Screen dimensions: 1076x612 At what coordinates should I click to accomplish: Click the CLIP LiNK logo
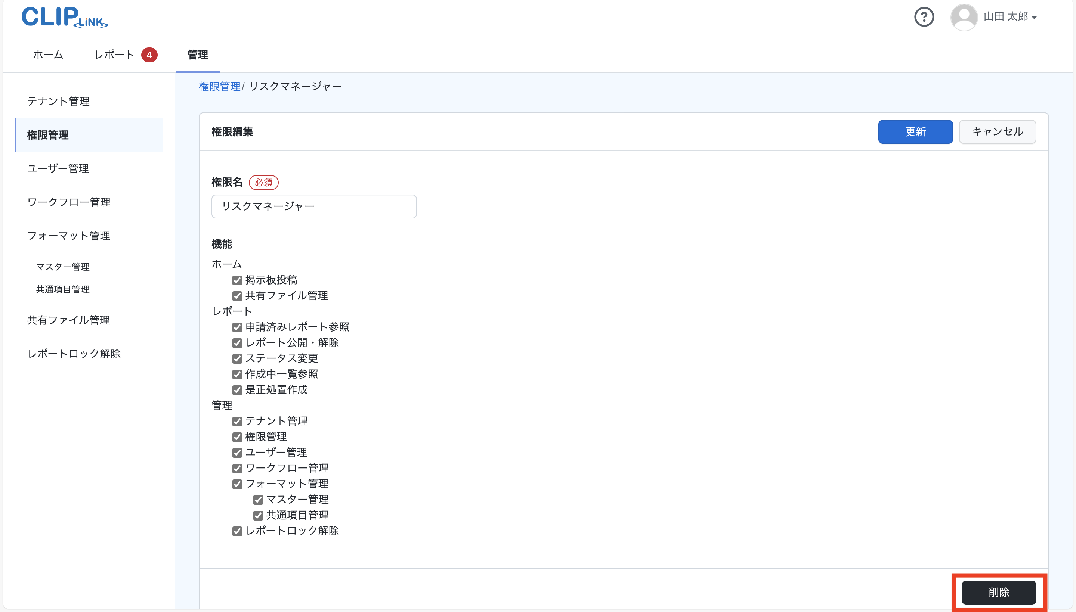click(x=64, y=17)
